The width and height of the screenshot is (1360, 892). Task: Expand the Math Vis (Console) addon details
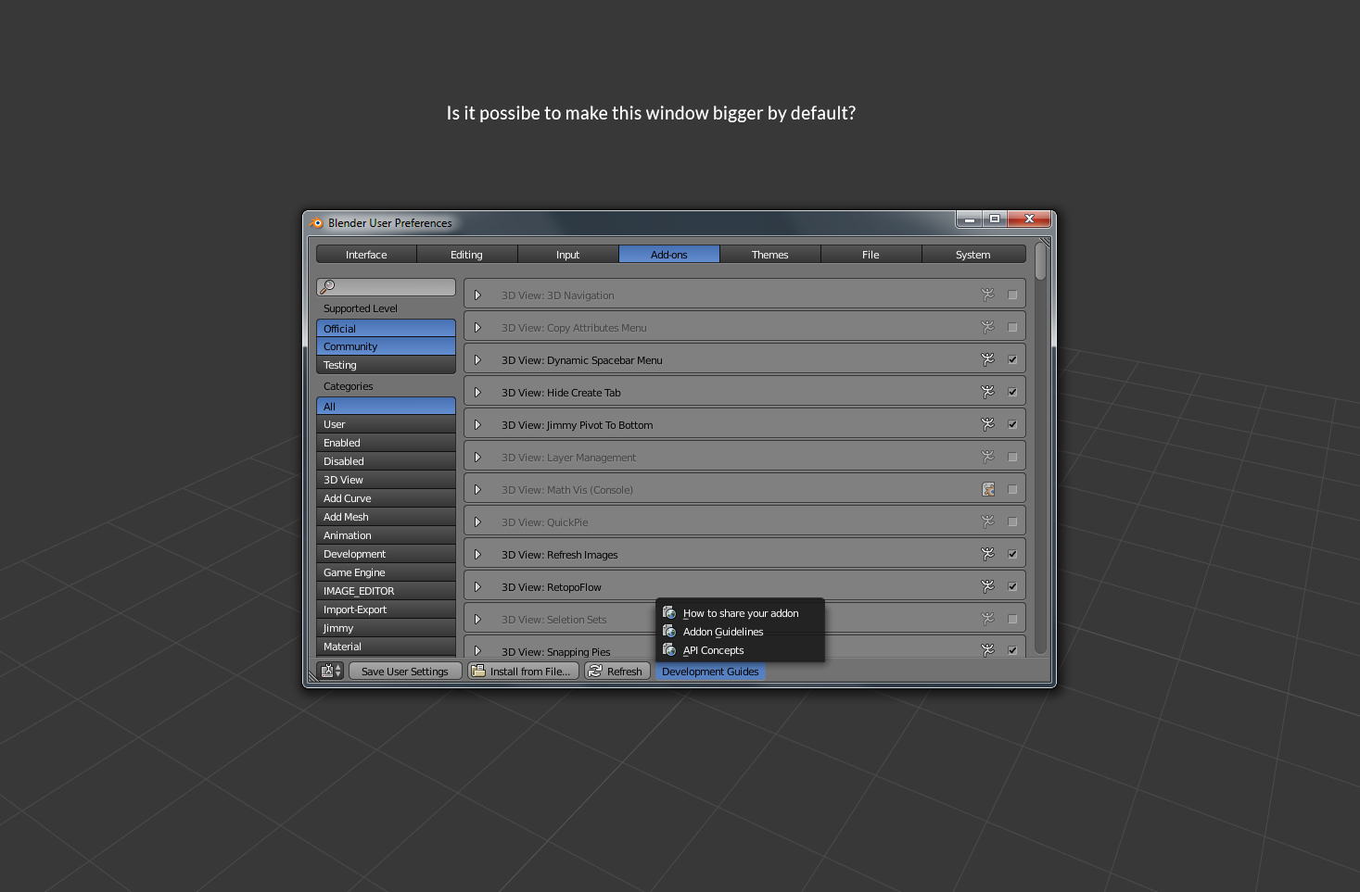pos(477,489)
